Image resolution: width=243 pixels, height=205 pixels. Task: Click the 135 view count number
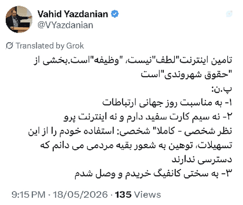[x=123, y=194]
